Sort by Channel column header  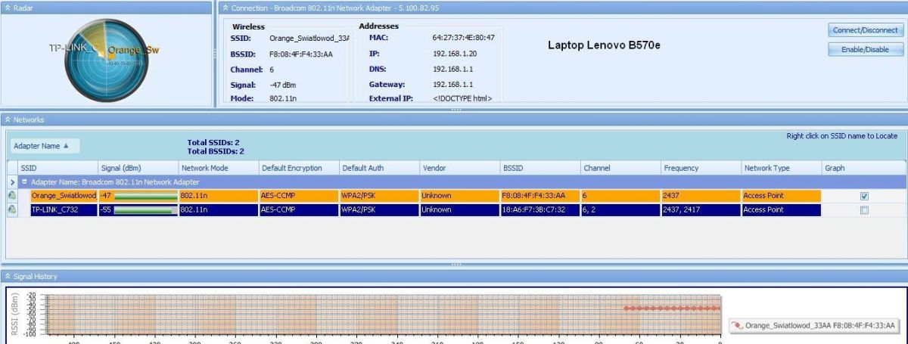tap(620, 168)
